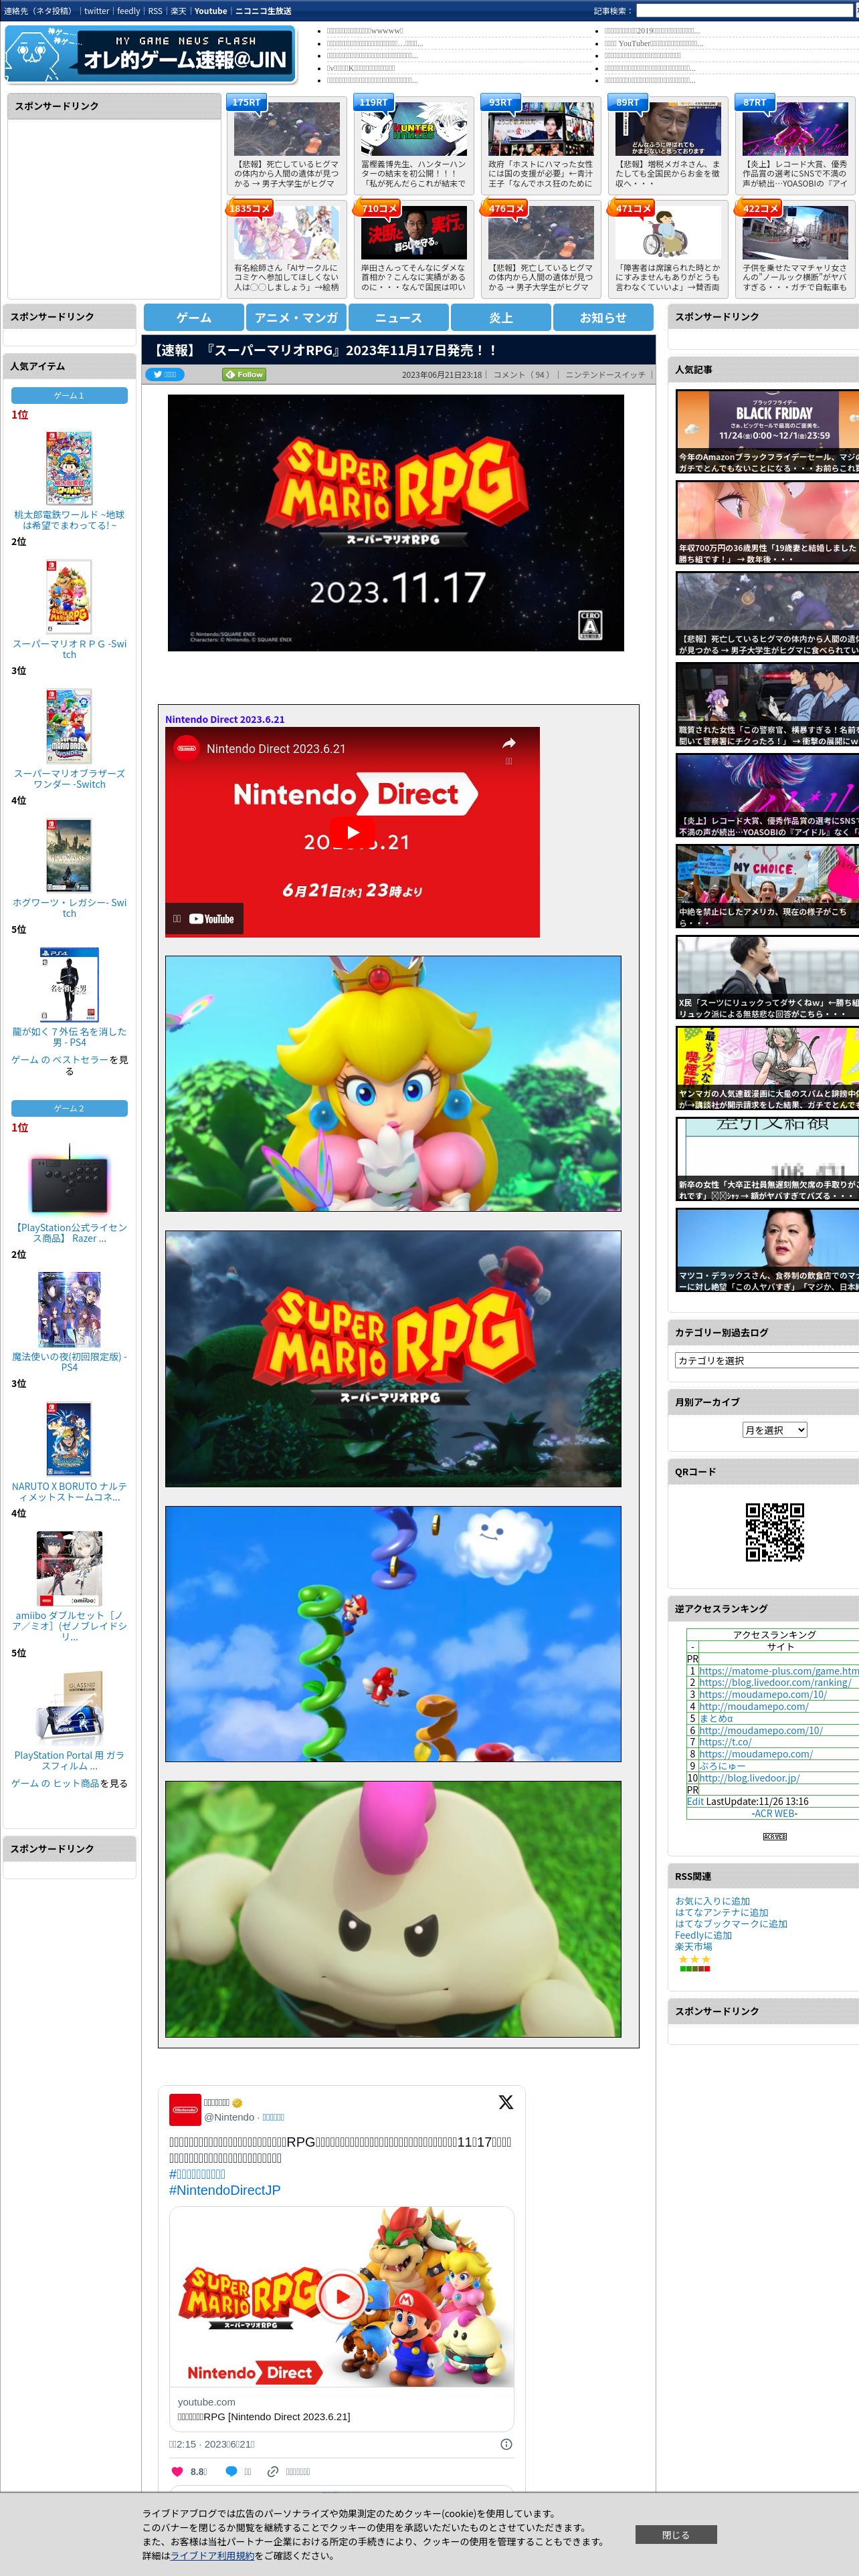Open the 1835コメ 有名絵師 article card
Screen dimensions: 859x2576
[x=287, y=248]
